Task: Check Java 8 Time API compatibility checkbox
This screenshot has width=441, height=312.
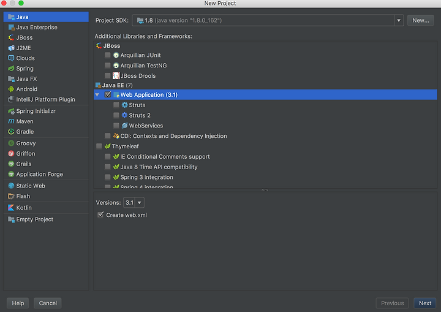Action: (x=107, y=167)
